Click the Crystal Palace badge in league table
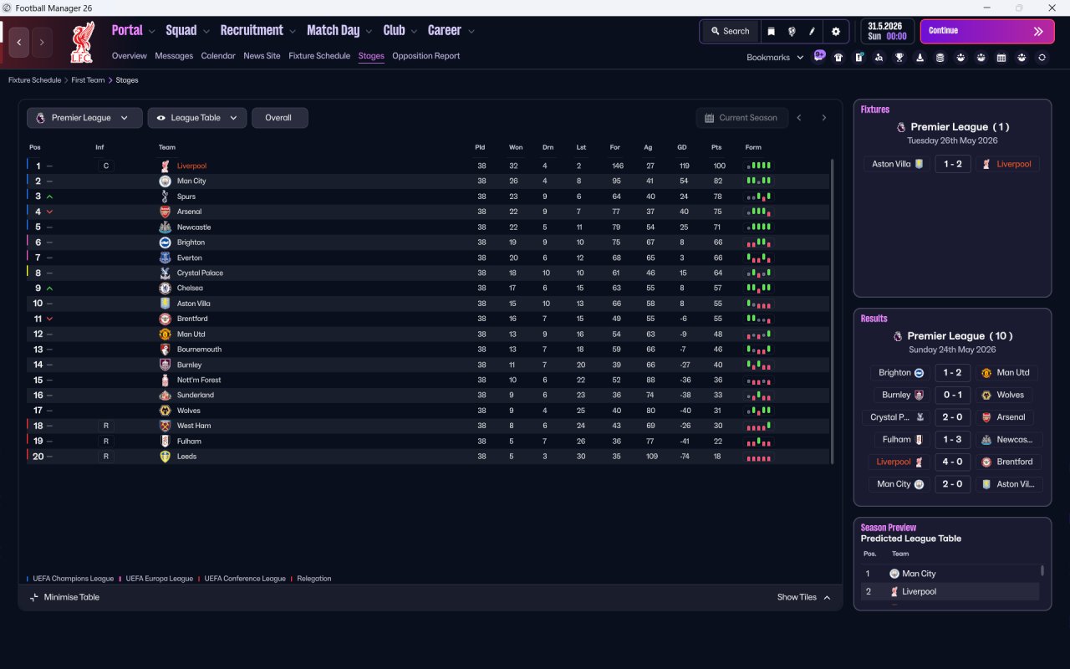This screenshot has width=1070, height=669. [165, 273]
